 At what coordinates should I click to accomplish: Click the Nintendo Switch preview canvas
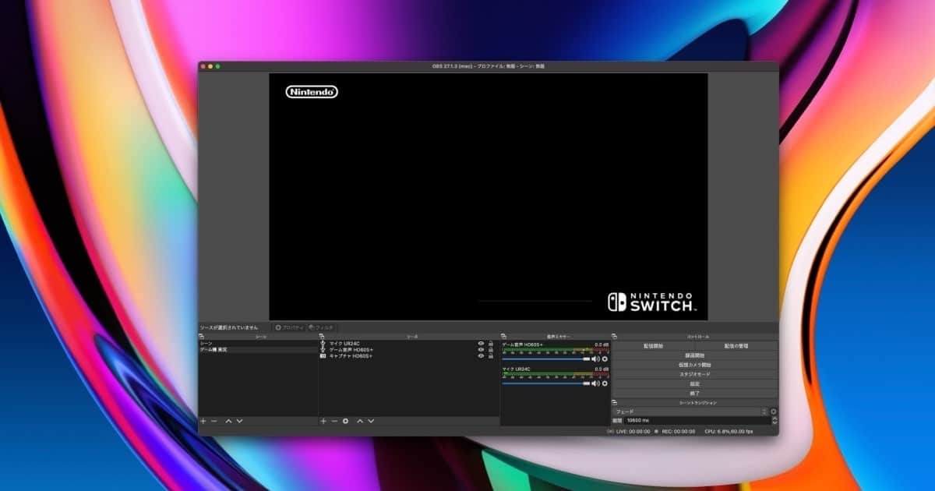pyautogui.click(x=489, y=196)
